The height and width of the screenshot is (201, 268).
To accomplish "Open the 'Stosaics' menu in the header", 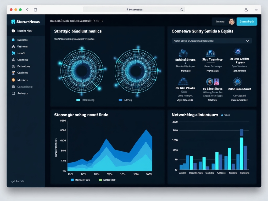I will coord(220,21).
